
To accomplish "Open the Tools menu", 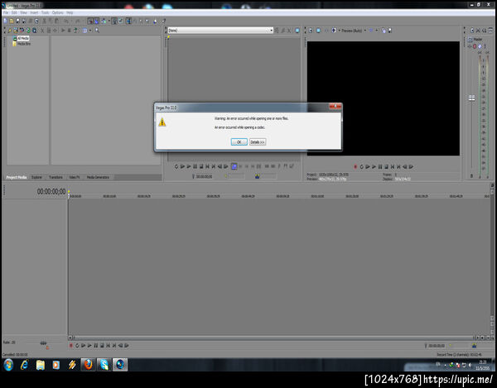I will pyautogui.click(x=45, y=12).
